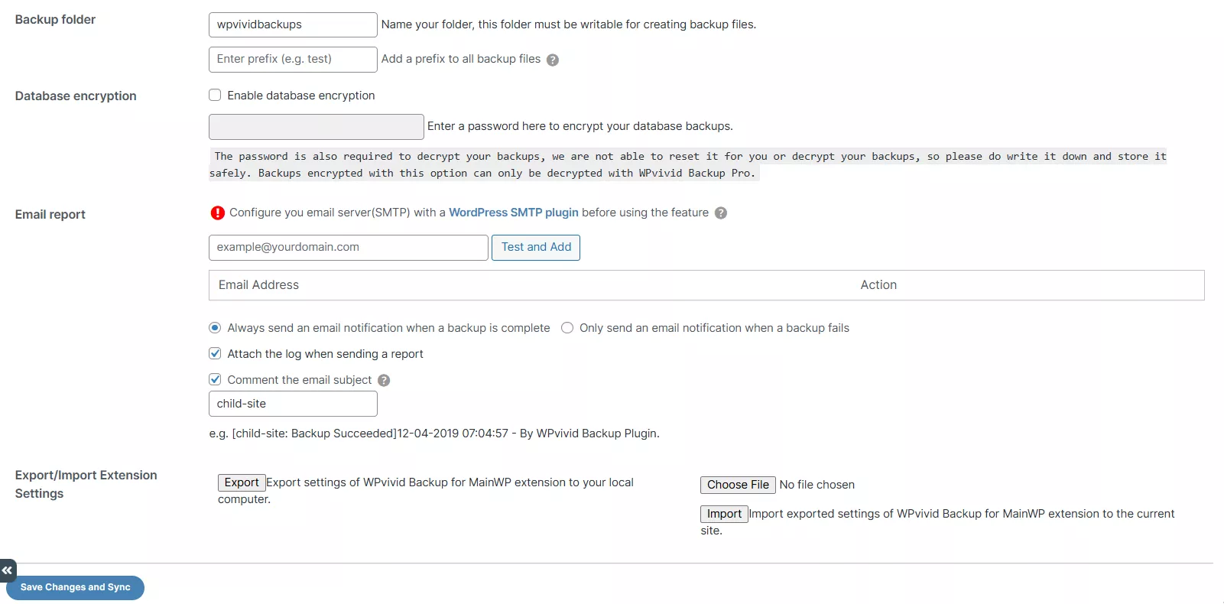Open the WordPress SMTP plugin link
Screen dimensions: 1224x604
514,213
